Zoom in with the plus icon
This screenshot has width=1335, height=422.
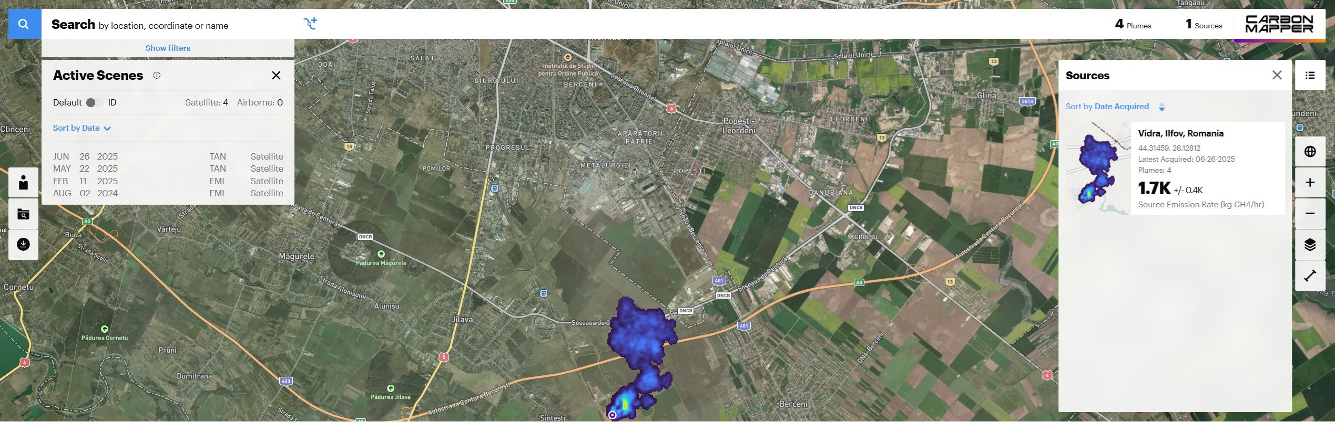(x=1310, y=182)
